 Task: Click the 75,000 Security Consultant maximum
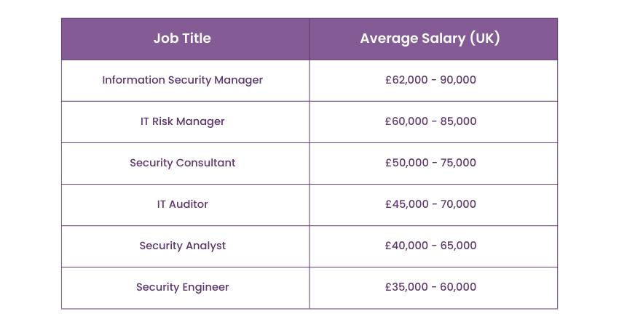(x=458, y=163)
